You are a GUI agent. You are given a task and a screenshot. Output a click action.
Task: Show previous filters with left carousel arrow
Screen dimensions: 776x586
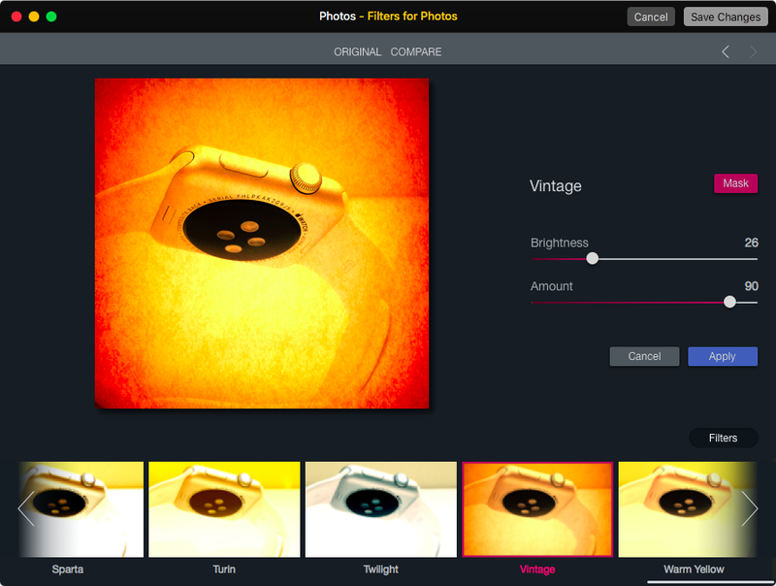[26, 508]
